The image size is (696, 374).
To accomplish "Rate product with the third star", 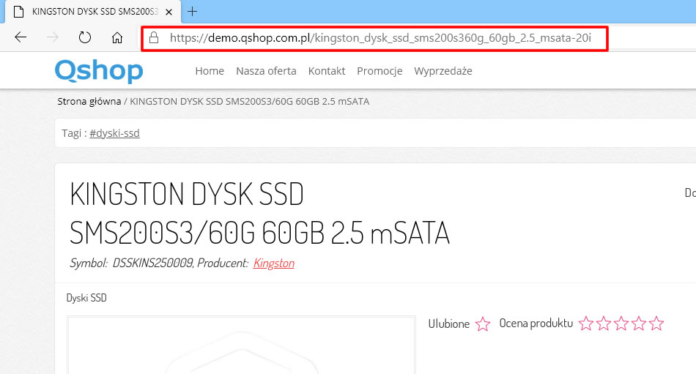I will point(621,323).
